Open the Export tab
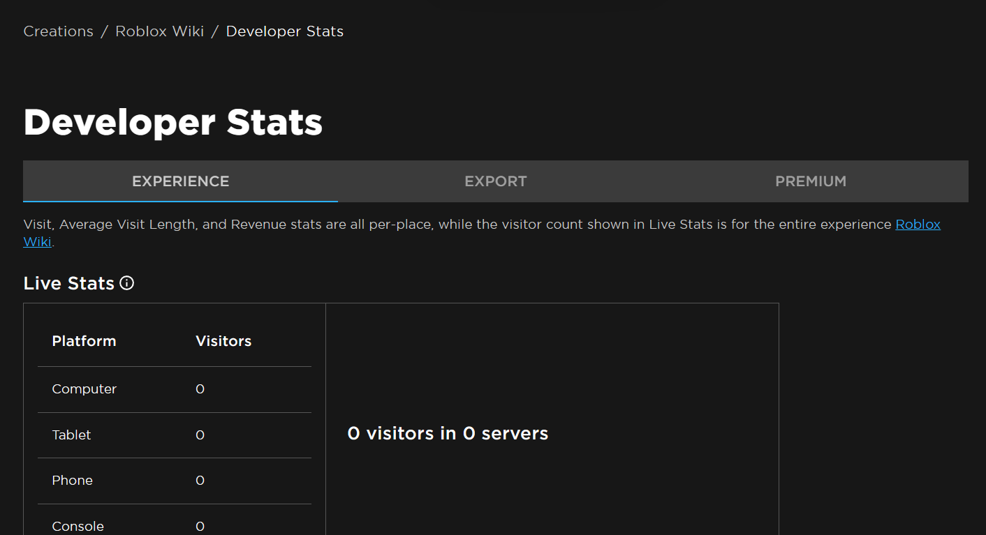The width and height of the screenshot is (986, 535). 495,181
